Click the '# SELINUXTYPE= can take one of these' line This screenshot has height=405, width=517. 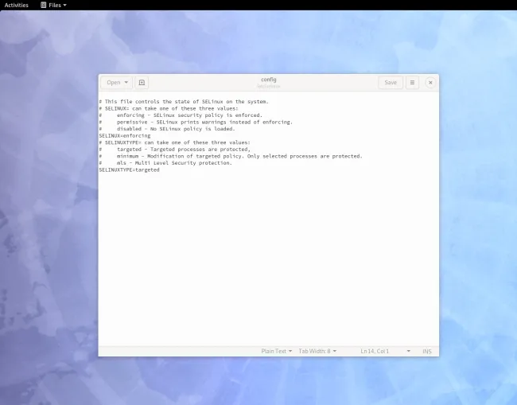[175, 142]
